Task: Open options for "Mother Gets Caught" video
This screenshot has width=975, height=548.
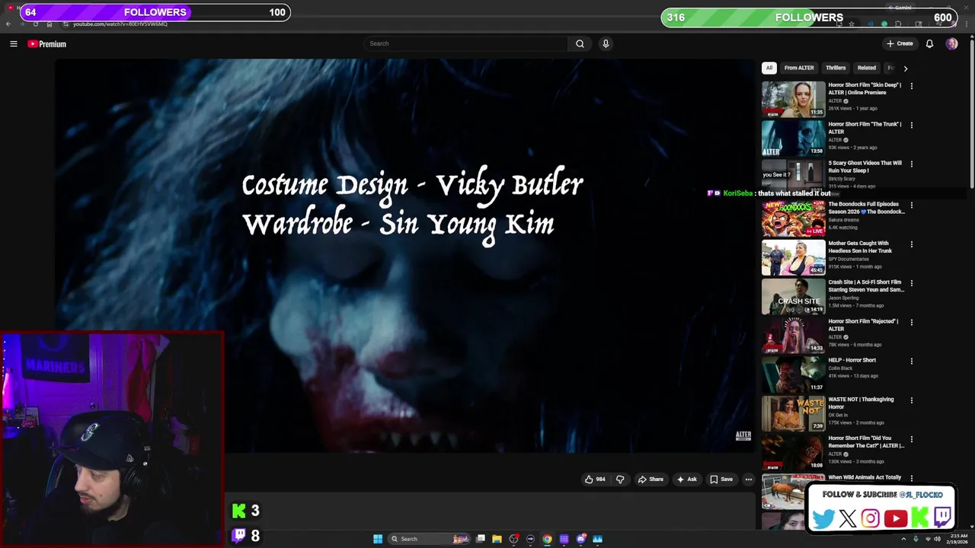Action: [x=911, y=244]
